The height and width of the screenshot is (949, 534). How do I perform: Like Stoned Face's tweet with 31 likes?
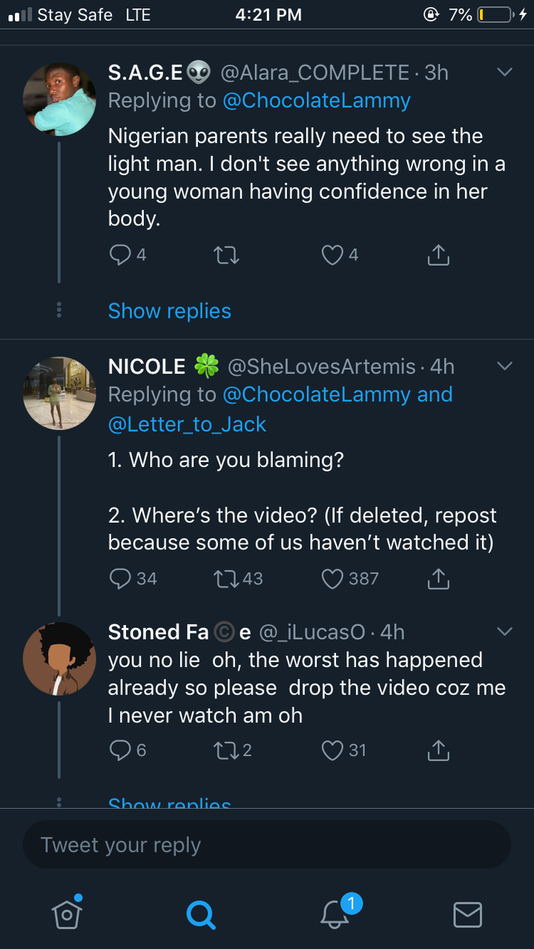[x=332, y=750]
